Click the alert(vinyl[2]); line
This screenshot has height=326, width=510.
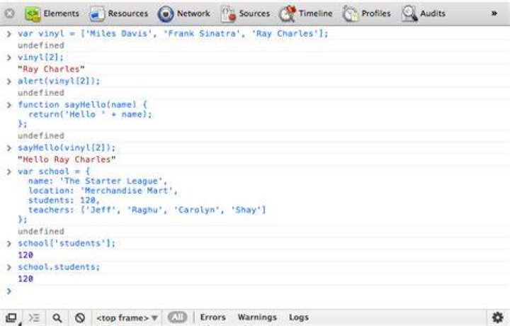59,81
